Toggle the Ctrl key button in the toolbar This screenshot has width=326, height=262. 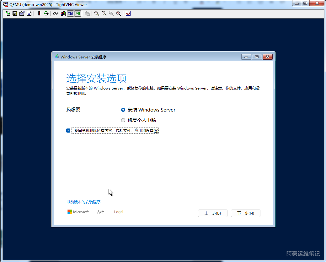70,14
